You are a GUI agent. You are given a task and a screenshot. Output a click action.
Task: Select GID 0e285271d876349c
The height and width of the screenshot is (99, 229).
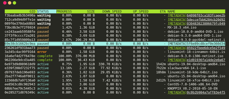click(20, 92)
